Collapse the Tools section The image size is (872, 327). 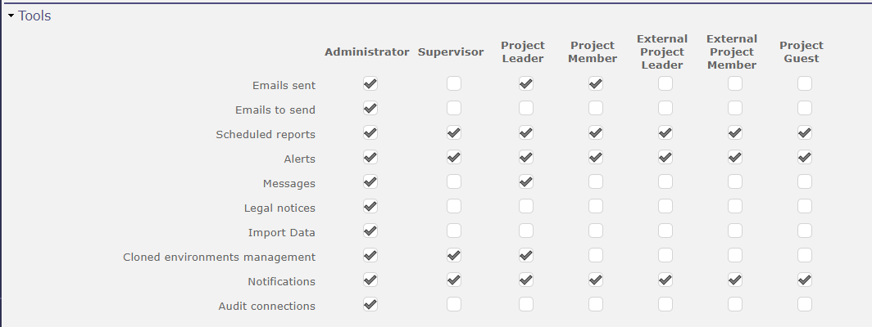pyautogui.click(x=11, y=16)
